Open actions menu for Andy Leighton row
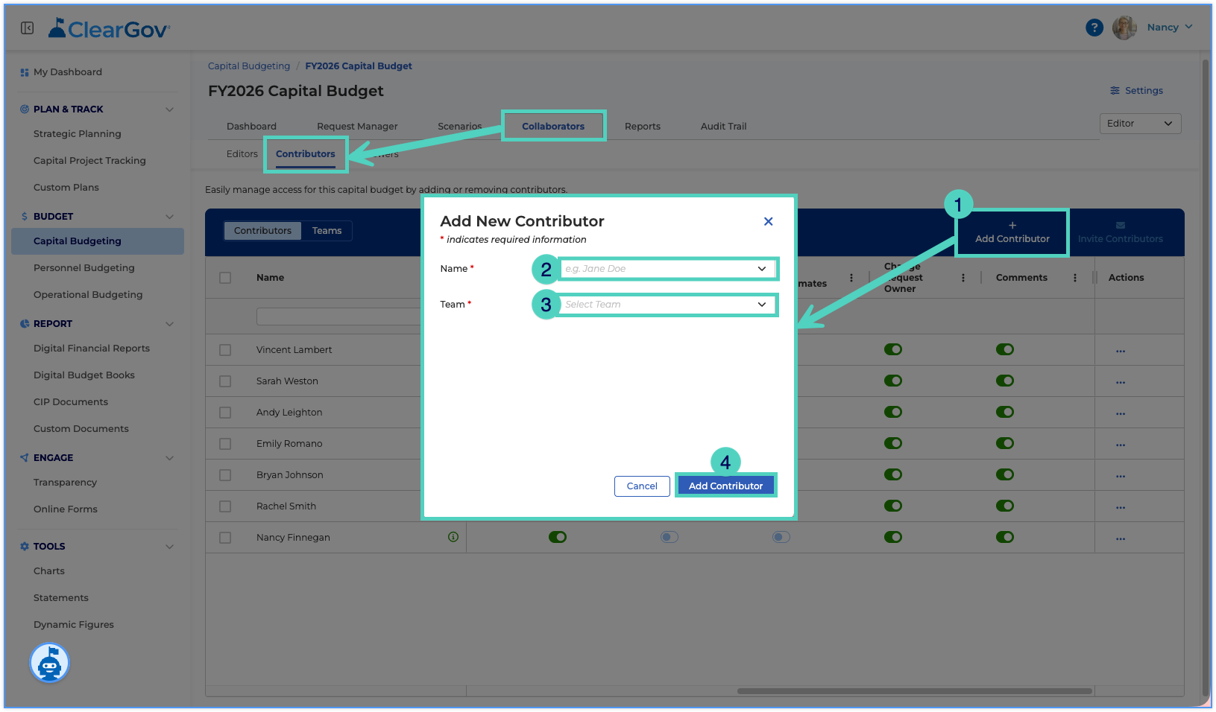The image size is (1216, 712). point(1121,413)
